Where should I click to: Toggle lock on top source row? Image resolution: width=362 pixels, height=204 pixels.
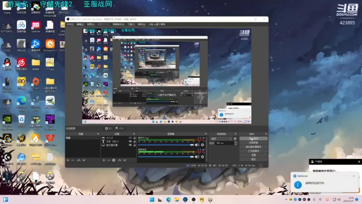click(x=134, y=138)
